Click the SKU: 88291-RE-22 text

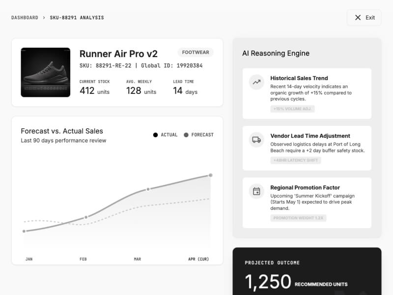(105, 66)
